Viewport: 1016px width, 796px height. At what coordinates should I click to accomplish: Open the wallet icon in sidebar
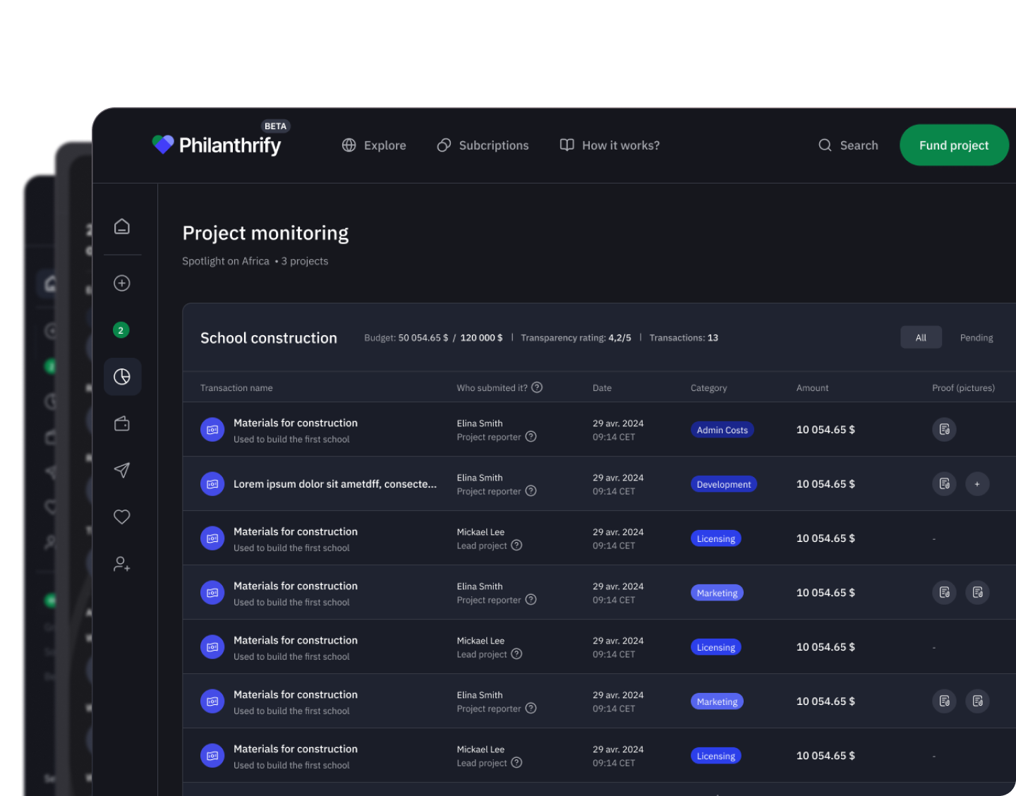coord(122,423)
